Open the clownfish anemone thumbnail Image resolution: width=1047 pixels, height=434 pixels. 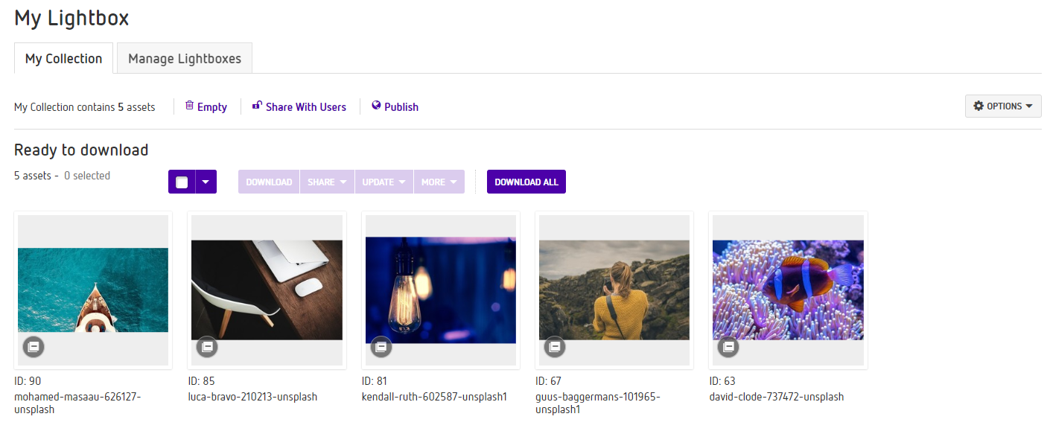tap(788, 290)
